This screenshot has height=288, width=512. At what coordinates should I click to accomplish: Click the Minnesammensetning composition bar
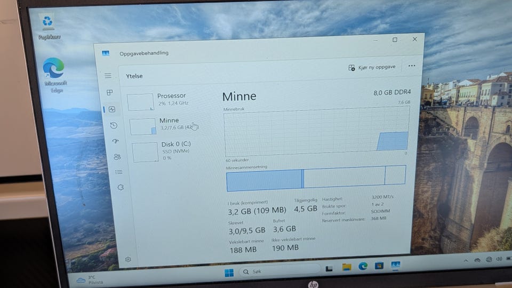(x=316, y=178)
